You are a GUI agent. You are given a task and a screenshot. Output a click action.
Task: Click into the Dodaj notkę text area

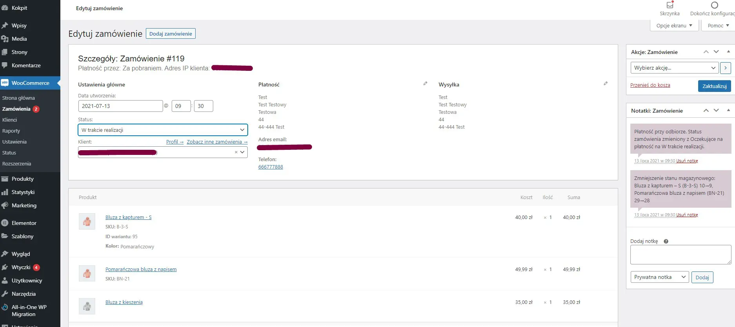680,255
